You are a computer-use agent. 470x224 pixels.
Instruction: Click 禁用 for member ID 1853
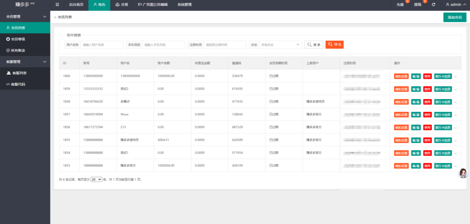click(427, 165)
